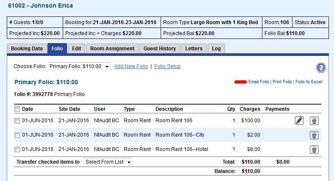Delete the $100.00 Room Rent 106 row

314,121
